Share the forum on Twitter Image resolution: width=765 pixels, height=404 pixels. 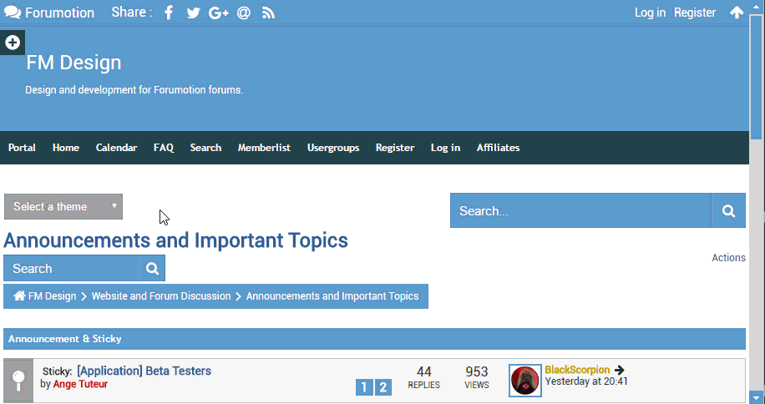(x=193, y=13)
